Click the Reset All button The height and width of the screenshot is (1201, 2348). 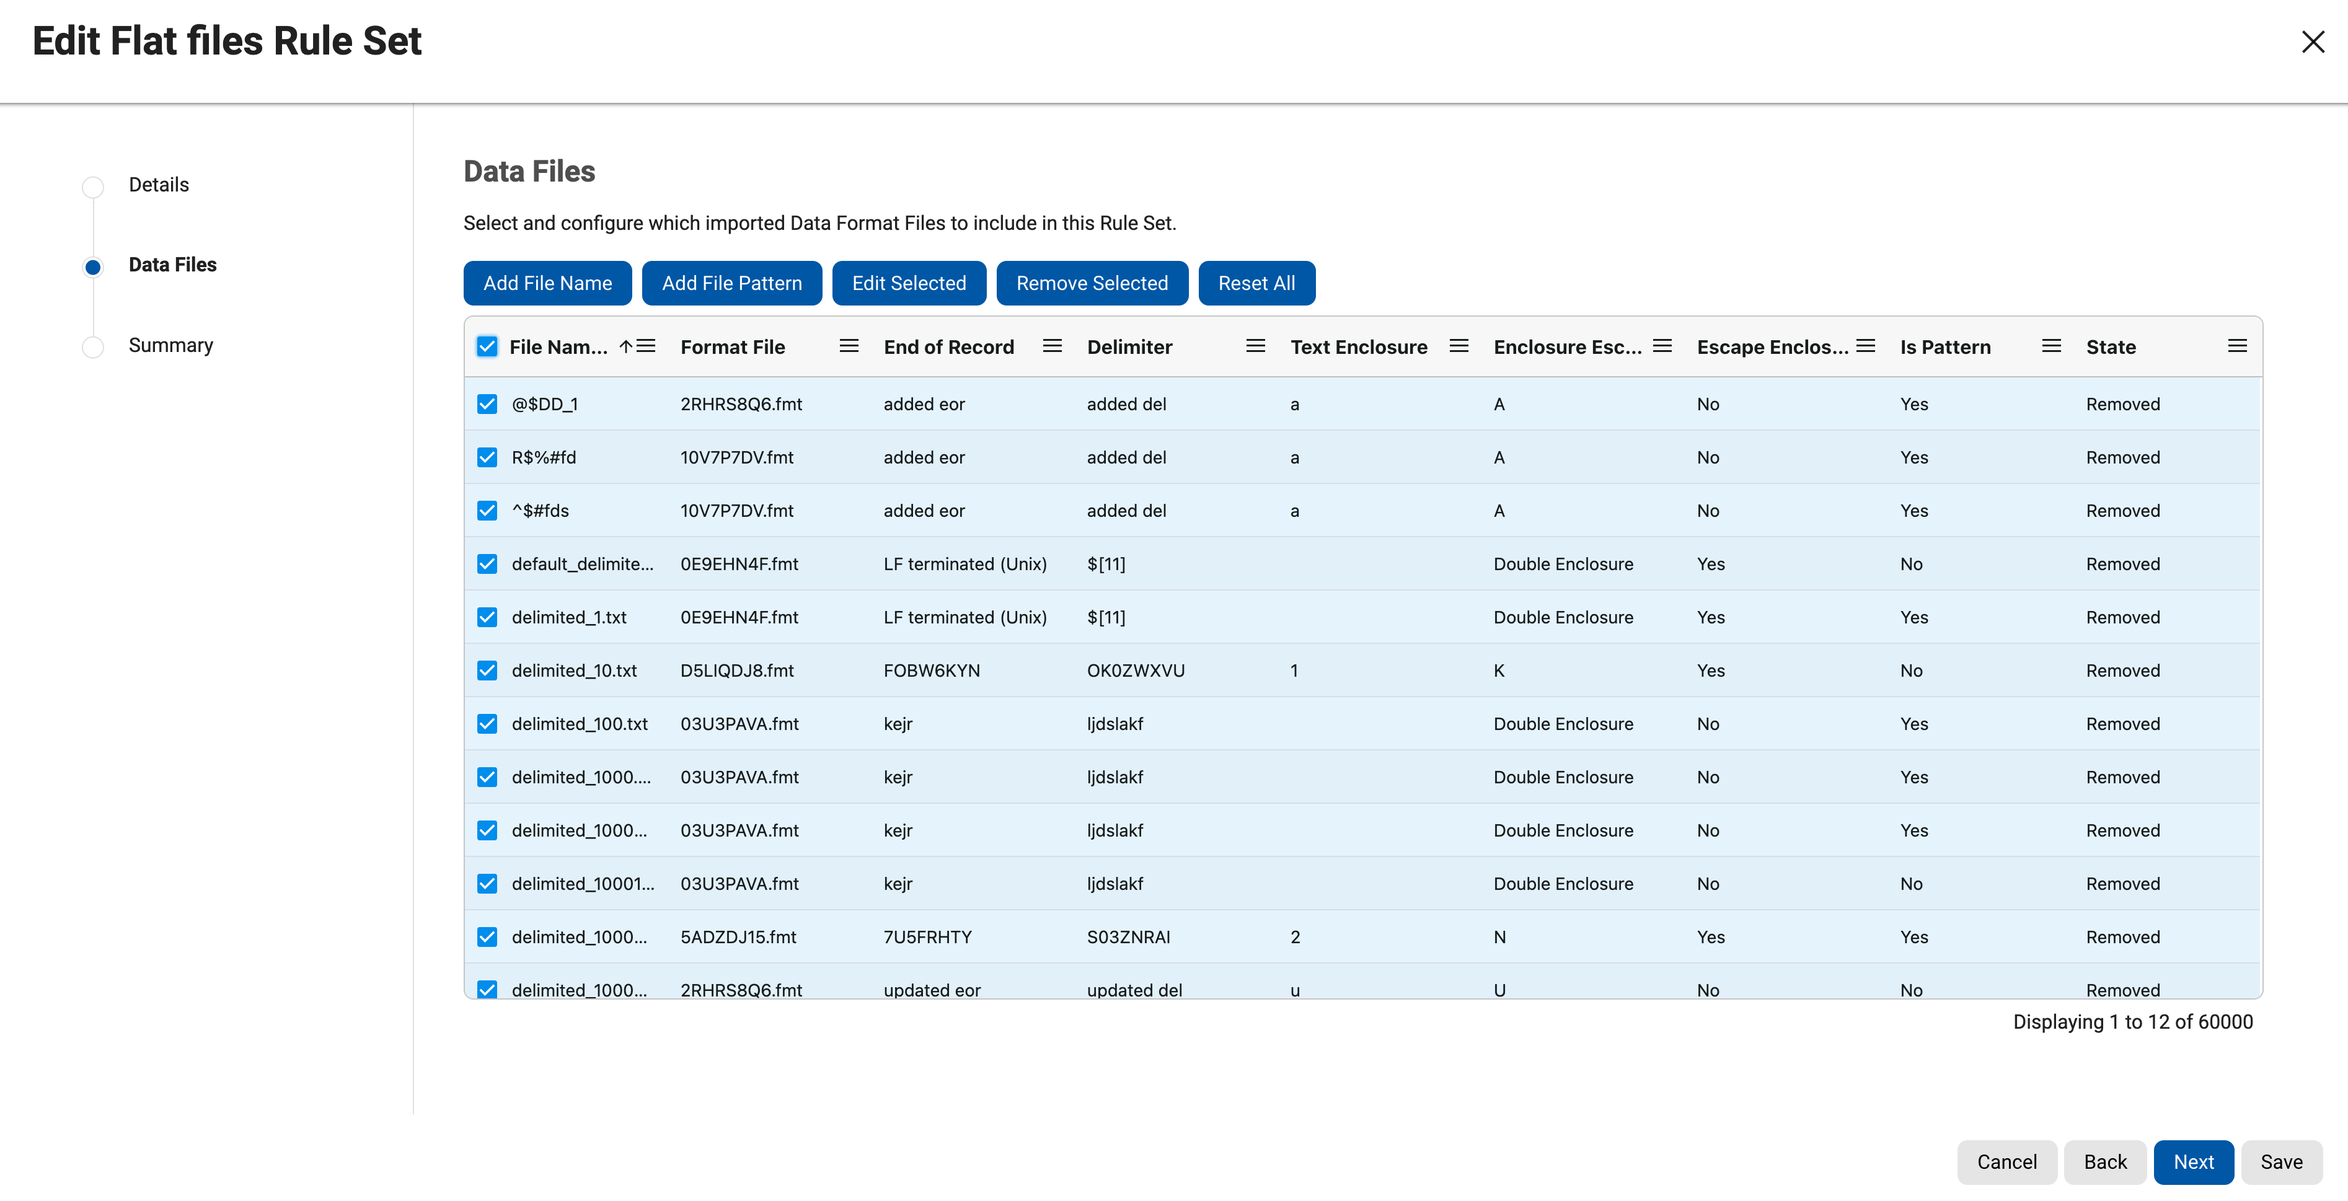click(1257, 283)
